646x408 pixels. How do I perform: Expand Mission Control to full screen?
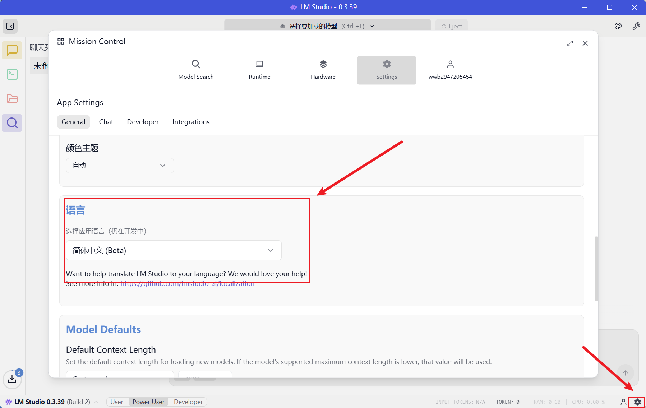click(x=570, y=43)
